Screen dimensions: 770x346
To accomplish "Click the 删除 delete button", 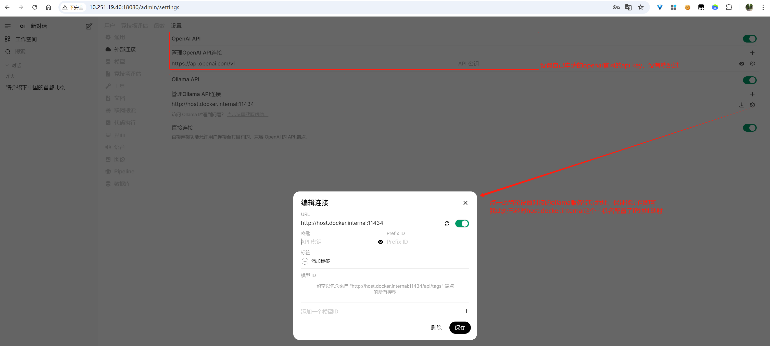I will 436,327.
